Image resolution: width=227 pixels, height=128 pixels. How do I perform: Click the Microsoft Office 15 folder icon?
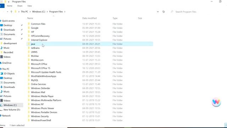click(x=29, y=68)
